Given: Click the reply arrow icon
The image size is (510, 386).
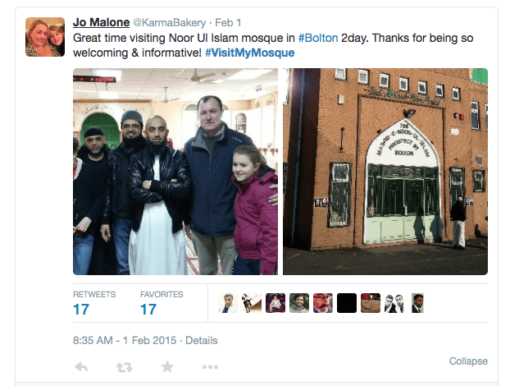Looking at the screenshot, I should (x=81, y=367).
